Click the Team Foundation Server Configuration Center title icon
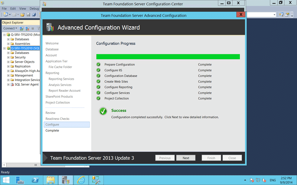Viewport: 297px width, 185px height. click(x=44, y=4)
